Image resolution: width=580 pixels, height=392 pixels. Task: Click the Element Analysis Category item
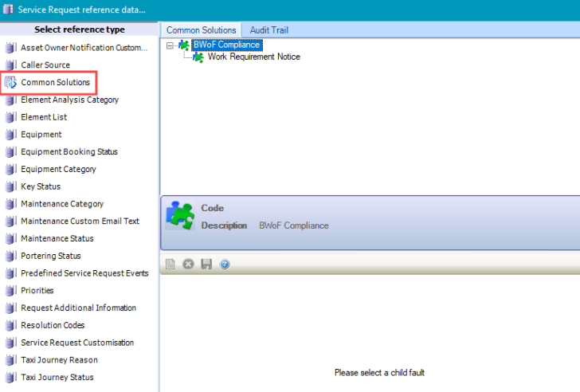[70, 100]
